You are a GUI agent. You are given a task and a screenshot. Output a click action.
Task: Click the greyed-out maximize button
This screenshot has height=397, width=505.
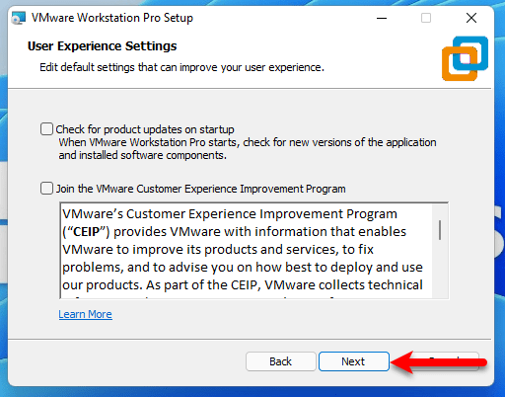point(426,18)
